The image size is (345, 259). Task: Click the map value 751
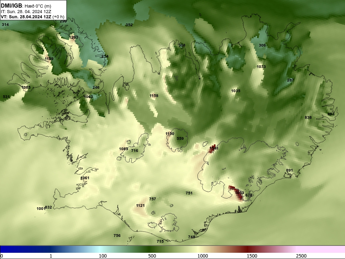pos(189,193)
